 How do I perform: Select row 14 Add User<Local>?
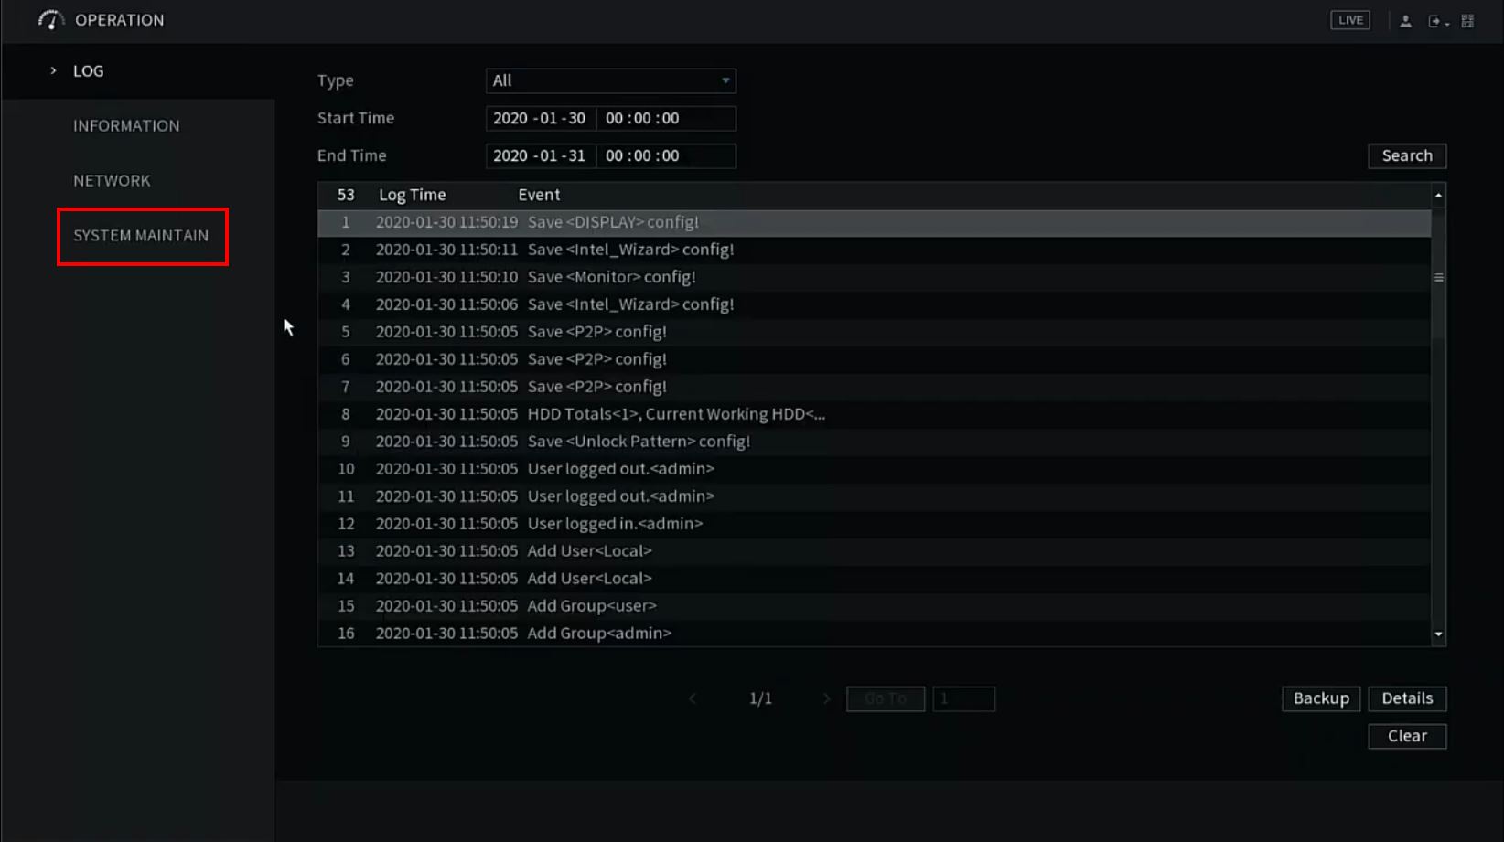(874, 579)
